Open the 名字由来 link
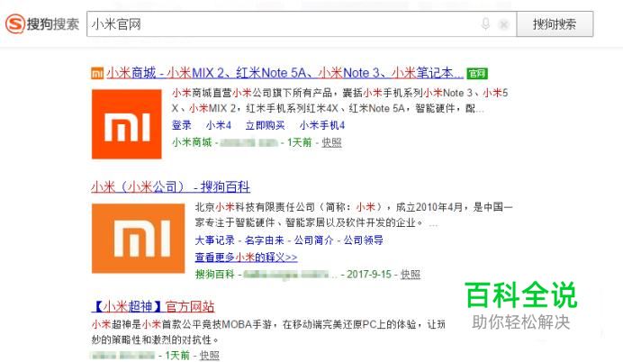 tap(264, 240)
